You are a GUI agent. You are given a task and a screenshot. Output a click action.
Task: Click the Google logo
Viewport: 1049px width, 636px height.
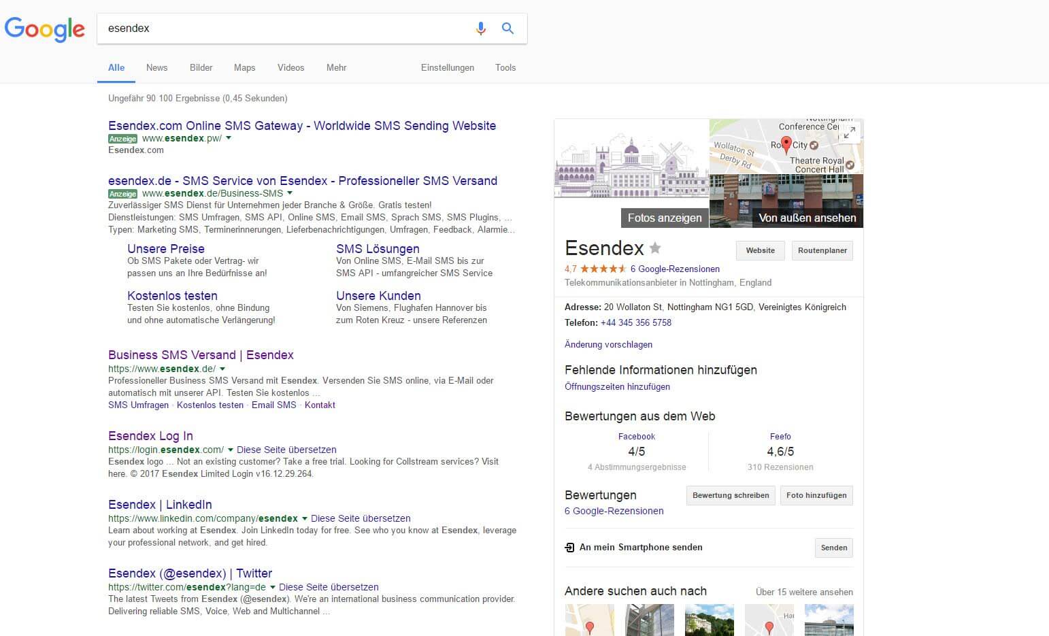click(45, 29)
